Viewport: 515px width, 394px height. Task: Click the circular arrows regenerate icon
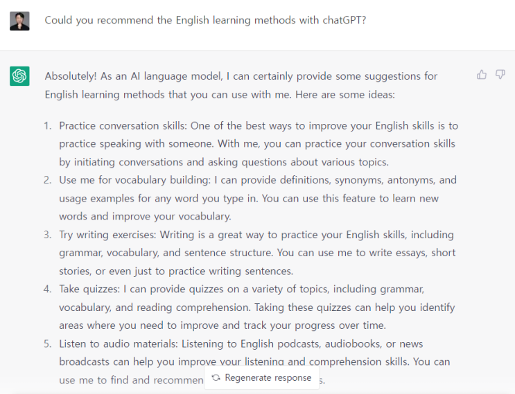click(x=216, y=377)
